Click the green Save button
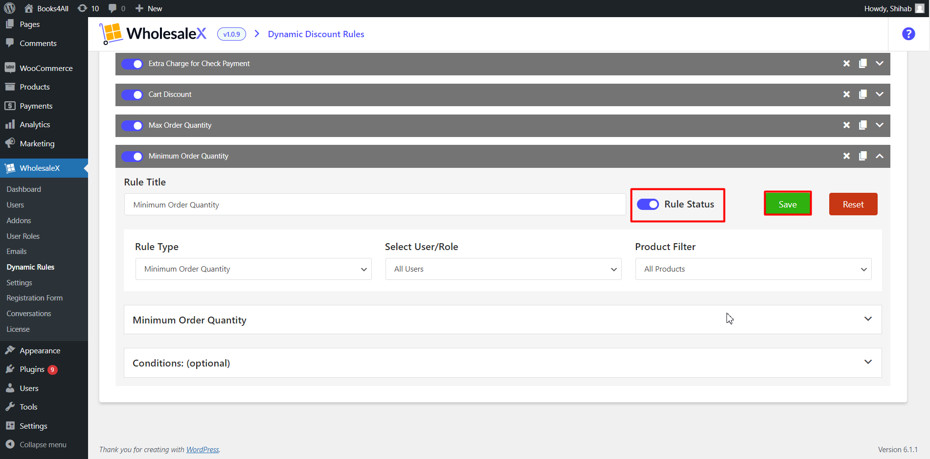The image size is (930, 459). point(788,204)
